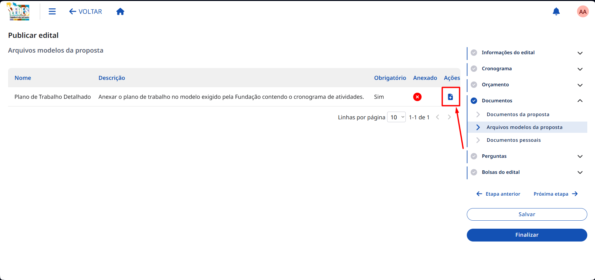
Task: Click the FEDES logo
Action: coord(18,12)
